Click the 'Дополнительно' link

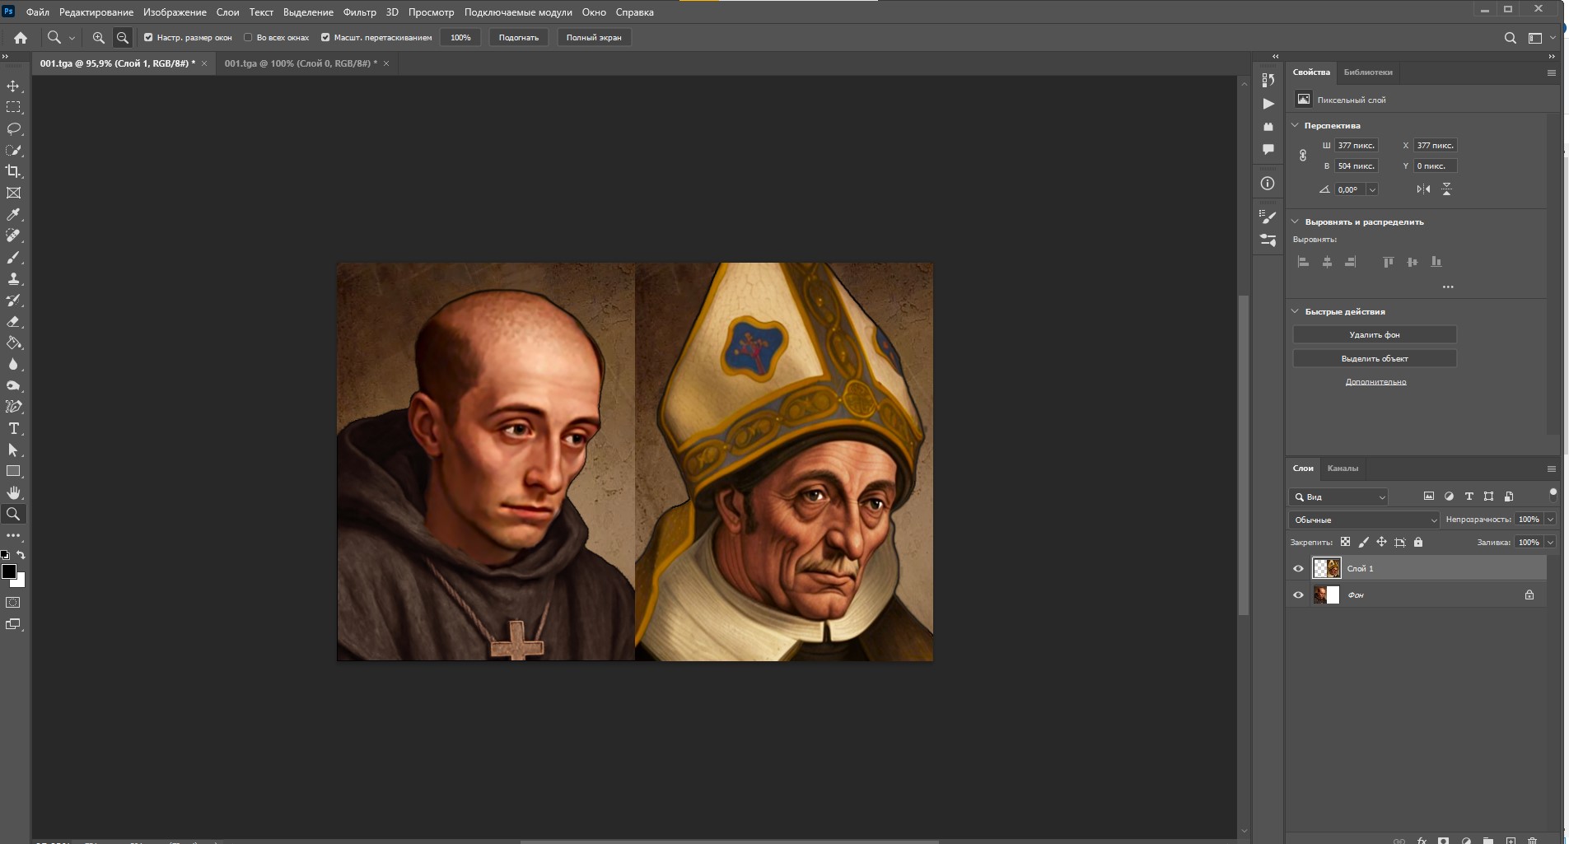coord(1375,382)
